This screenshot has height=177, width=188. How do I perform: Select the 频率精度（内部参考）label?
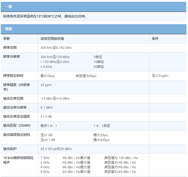pos(16,87)
